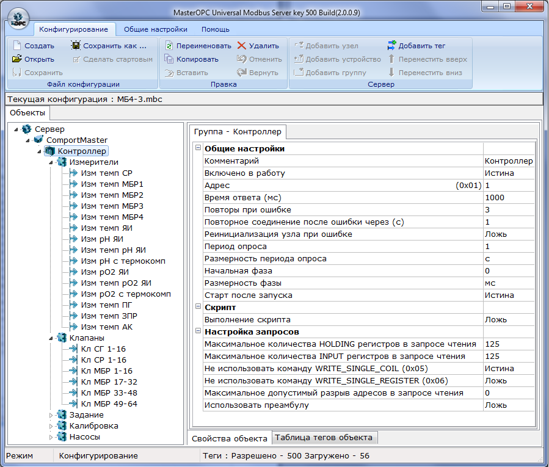The height and width of the screenshot is (467, 549).
Task: Expand the Насосы group in the tree
Action: [x=51, y=437]
